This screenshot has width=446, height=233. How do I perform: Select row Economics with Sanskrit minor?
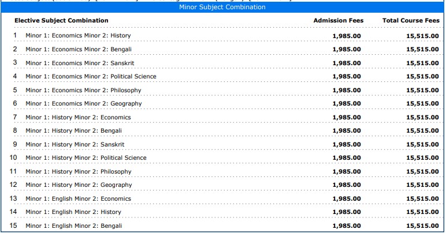(x=79, y=63)
